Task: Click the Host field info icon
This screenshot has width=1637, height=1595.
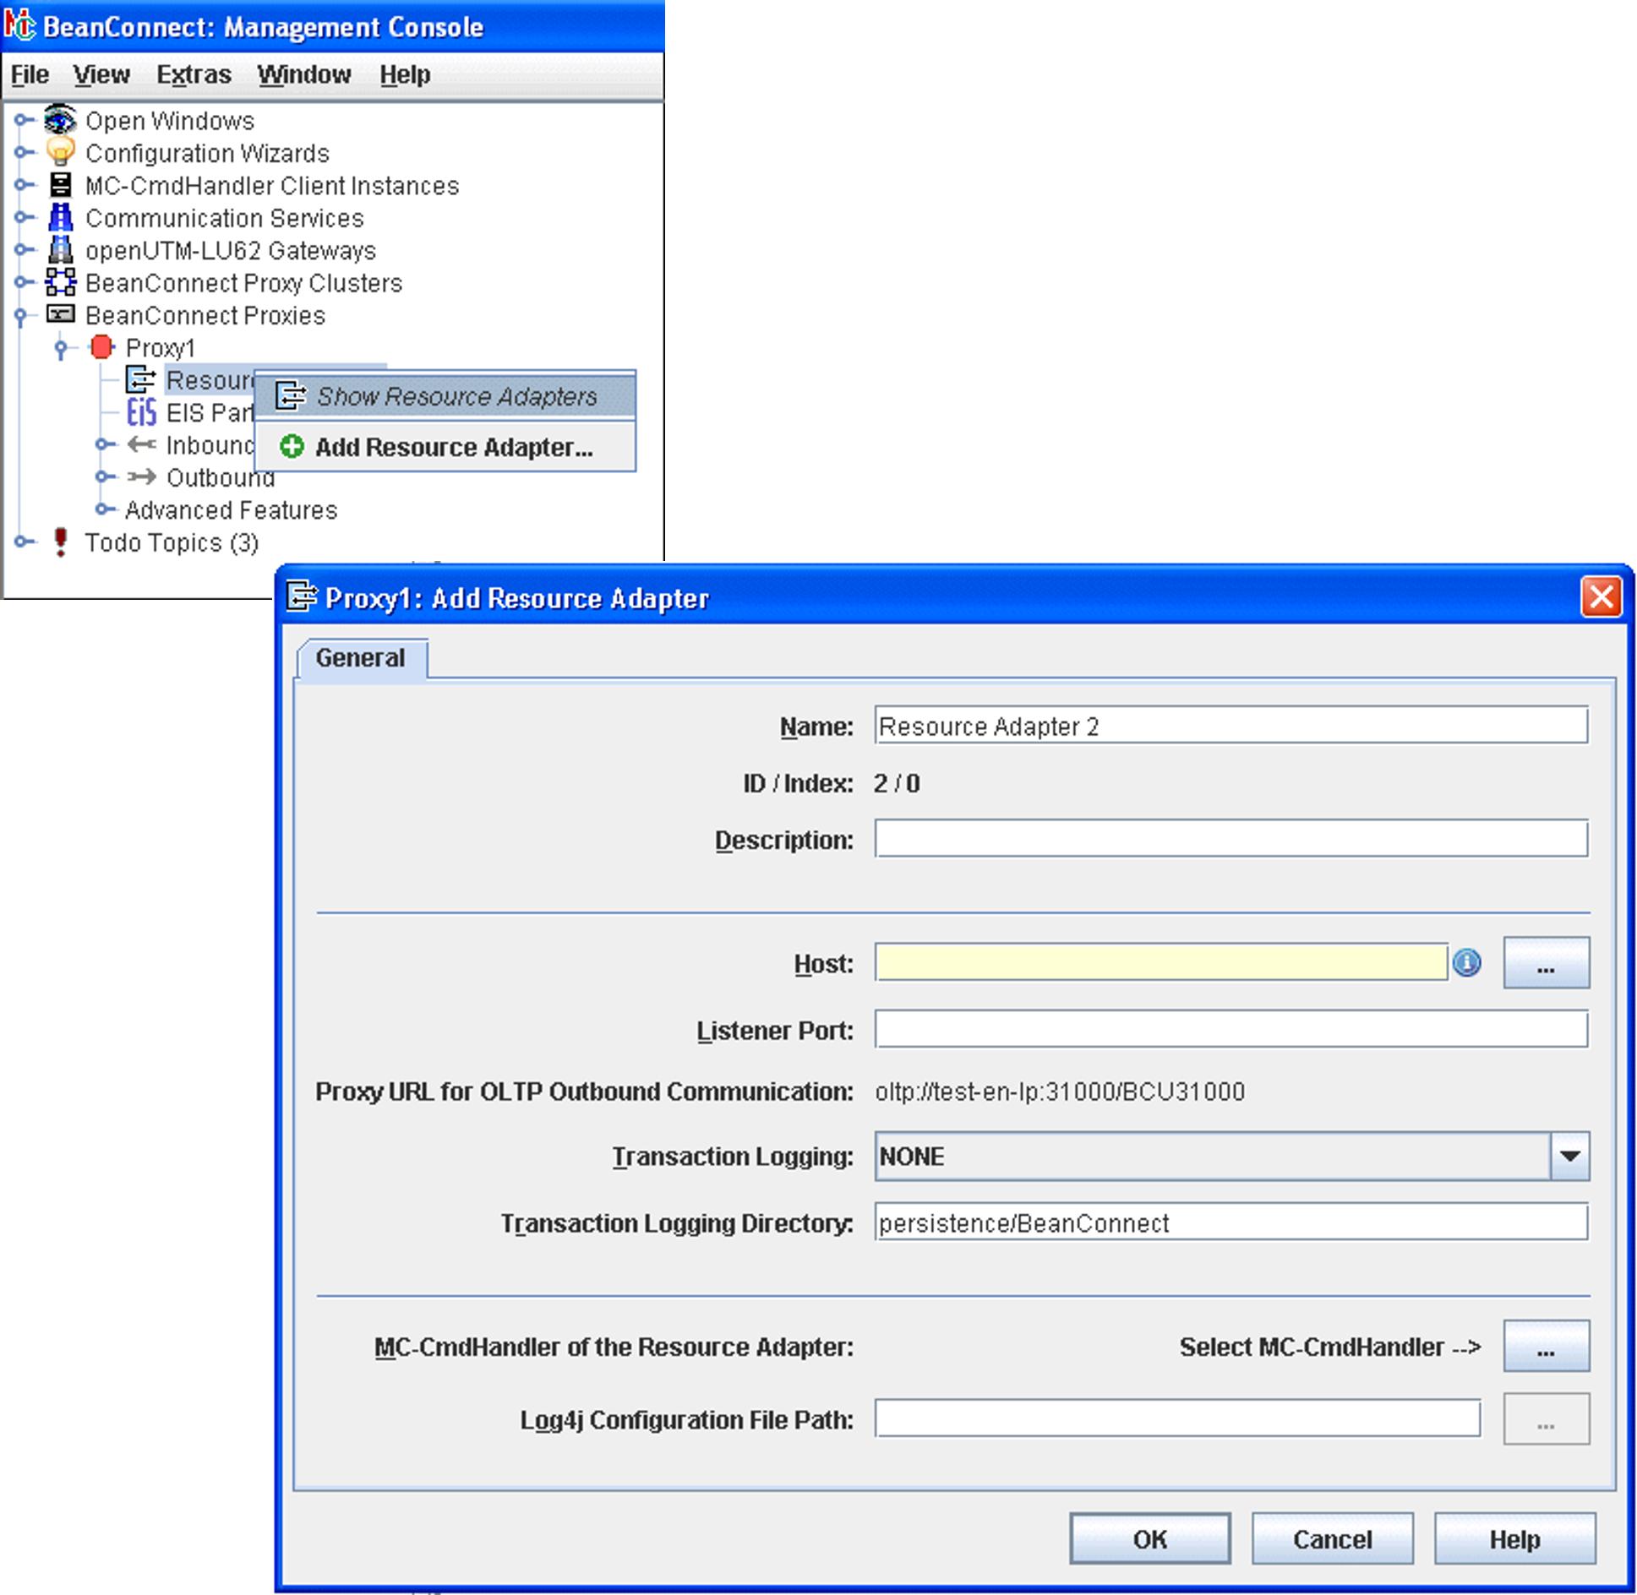Action: [1466, 962]
